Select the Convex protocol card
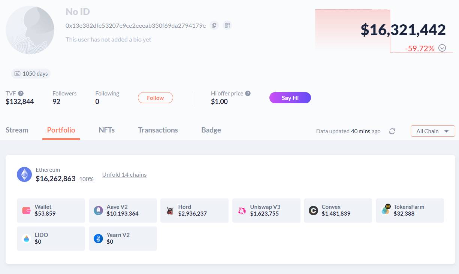Viewport: 459px width, 274px height. [x=338, y=210]
